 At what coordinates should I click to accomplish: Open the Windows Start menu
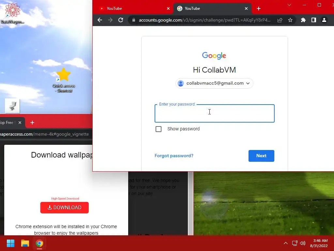10,243
